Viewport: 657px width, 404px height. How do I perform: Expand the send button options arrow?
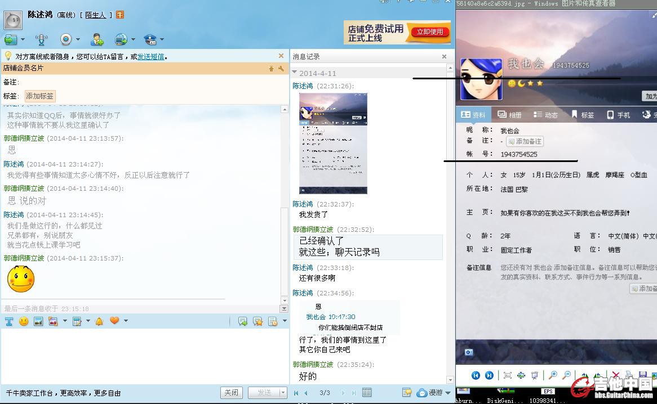(283, 393)
